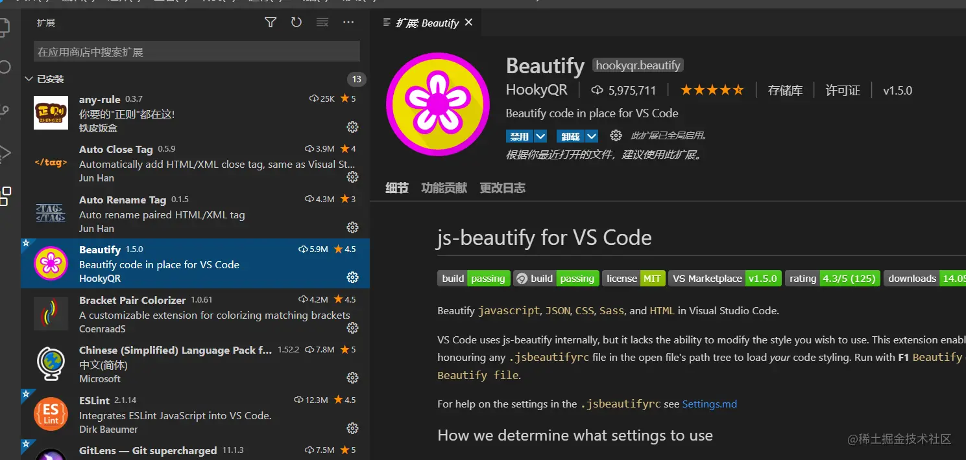
Task: Open the Extensions panel more actions ellipsis
Action: (348, 23)
